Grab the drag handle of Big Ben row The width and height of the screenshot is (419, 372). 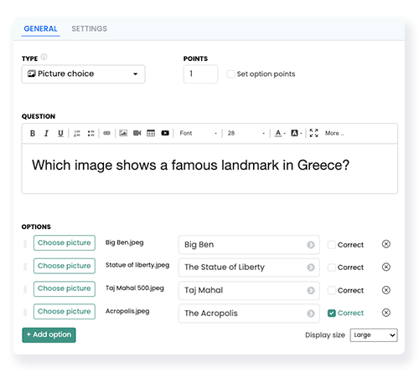tap(25, 244)
